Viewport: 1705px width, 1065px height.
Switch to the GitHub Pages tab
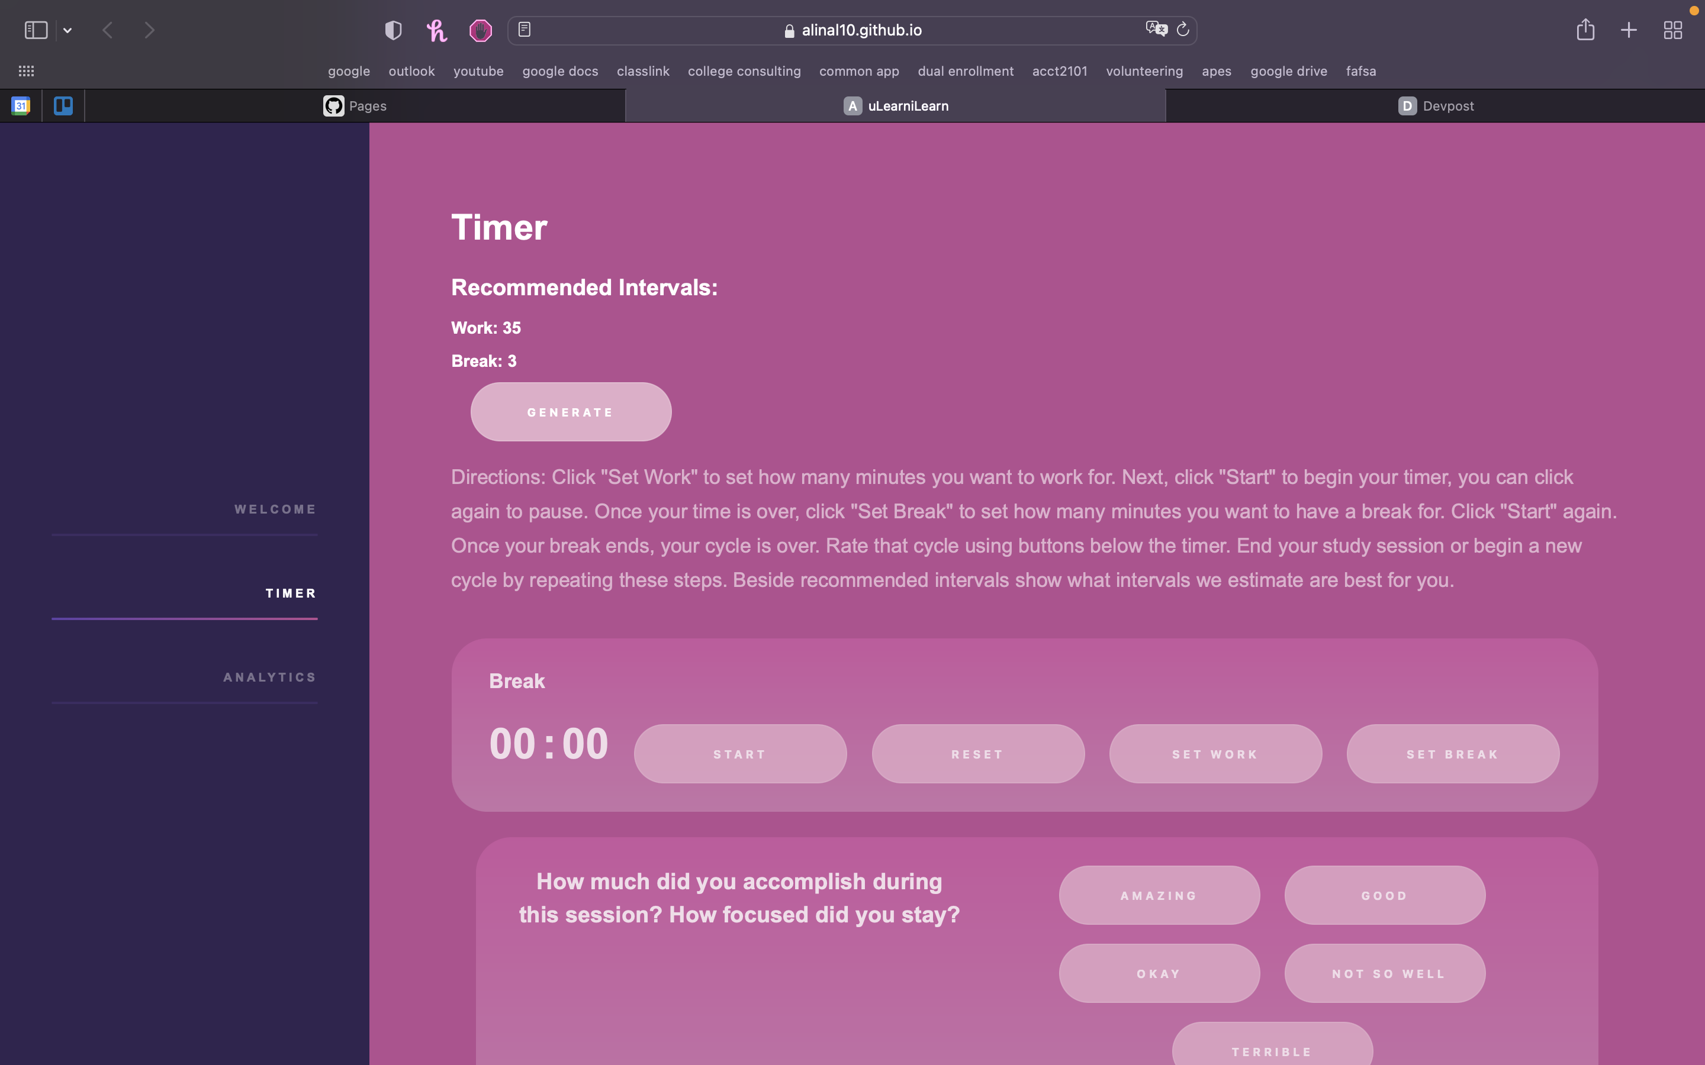click(355, 106)
